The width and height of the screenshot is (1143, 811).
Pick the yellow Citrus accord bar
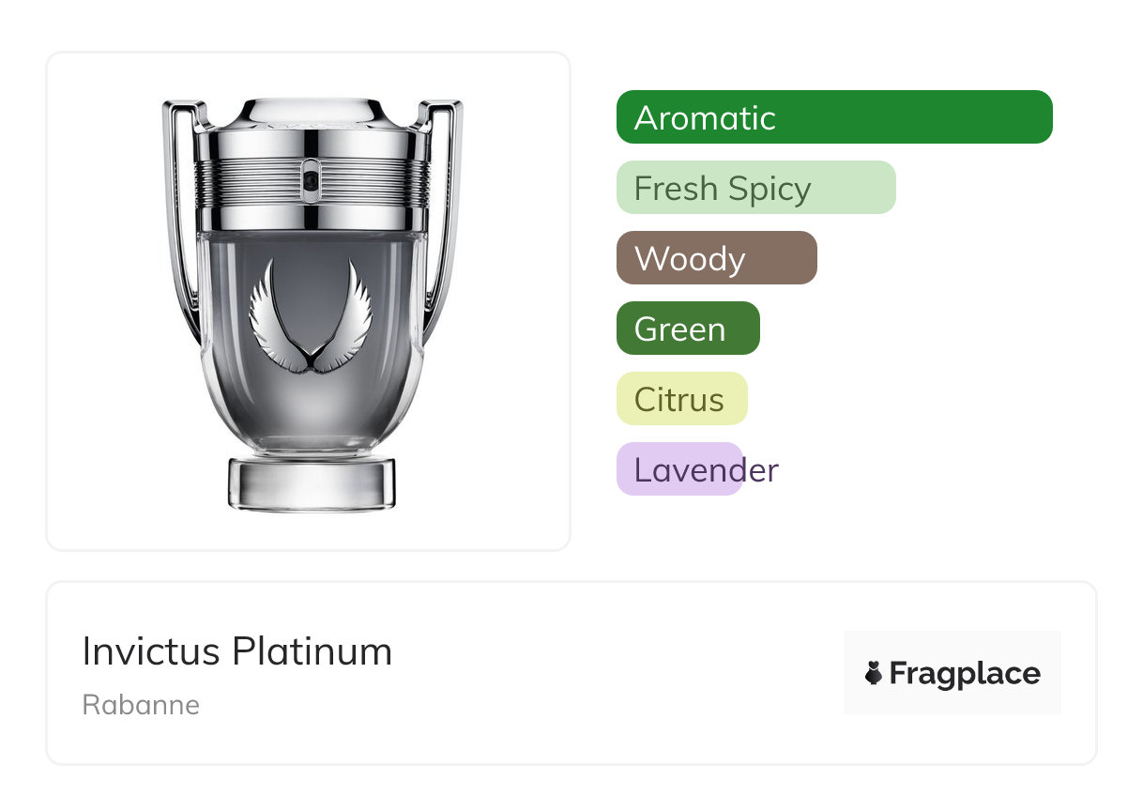tap(681, 399)
